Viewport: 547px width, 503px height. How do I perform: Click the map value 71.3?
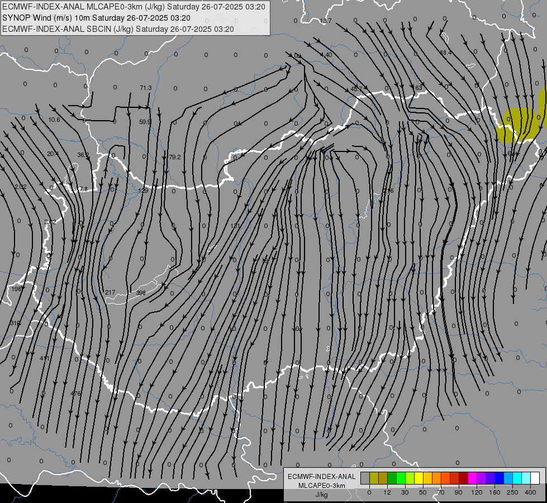click(146, 88)
